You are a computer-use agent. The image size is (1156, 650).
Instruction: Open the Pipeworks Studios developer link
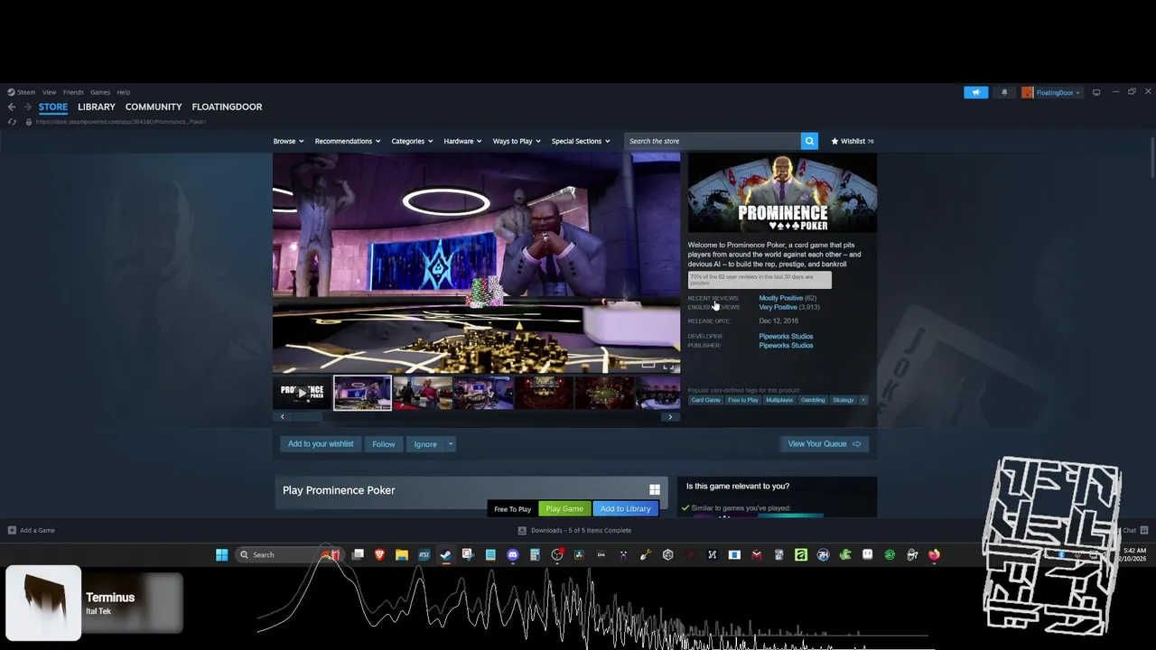(x=786, y=337)
